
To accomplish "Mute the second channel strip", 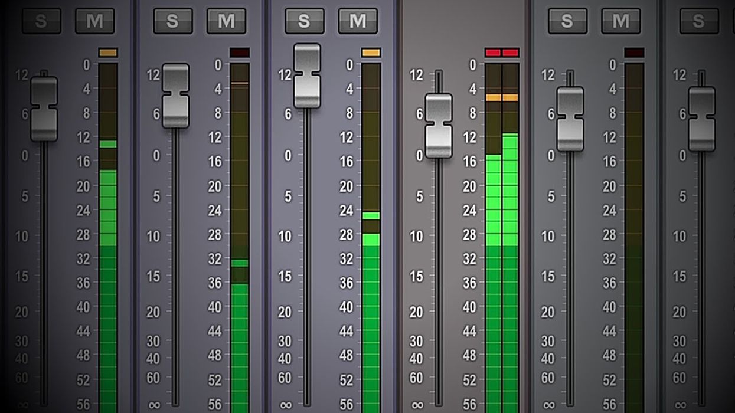I will [227, 19].
